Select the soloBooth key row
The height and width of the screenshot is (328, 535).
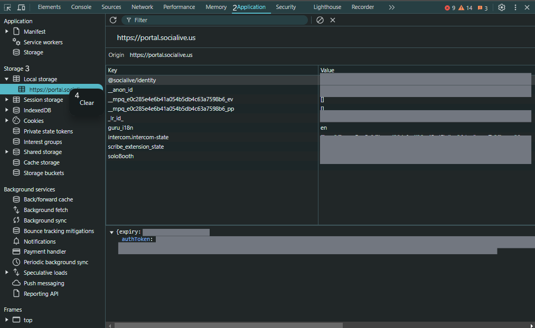(x=212, y=156)
